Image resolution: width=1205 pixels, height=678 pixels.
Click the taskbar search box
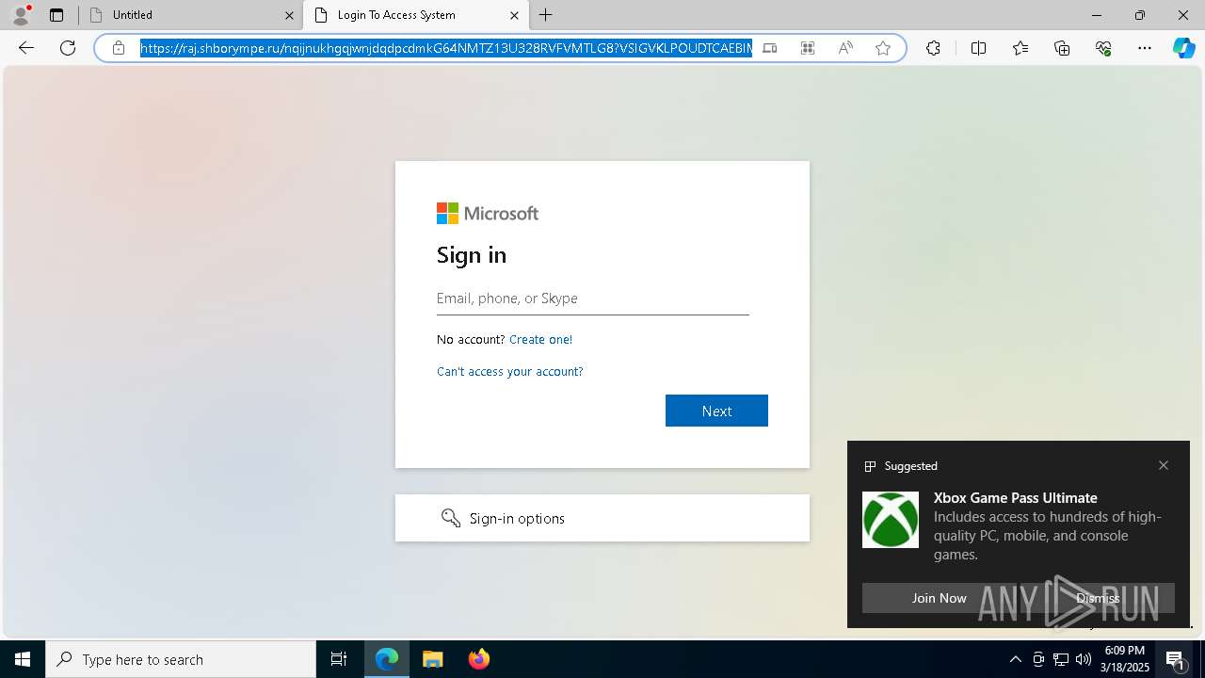181,659
